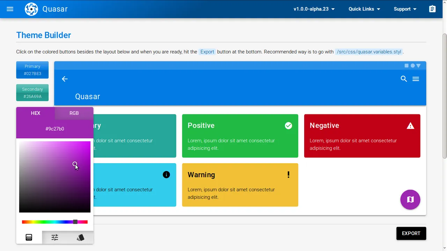Click the check circle icon on Positive card
Screen dimensions: 447x251
pyautogui.click(x=288, y=125)
